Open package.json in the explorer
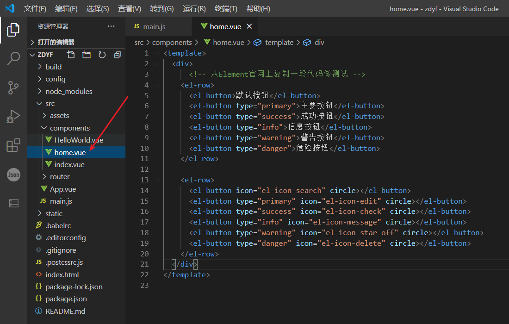The image size is (509, 324). [x=66, y=299]
